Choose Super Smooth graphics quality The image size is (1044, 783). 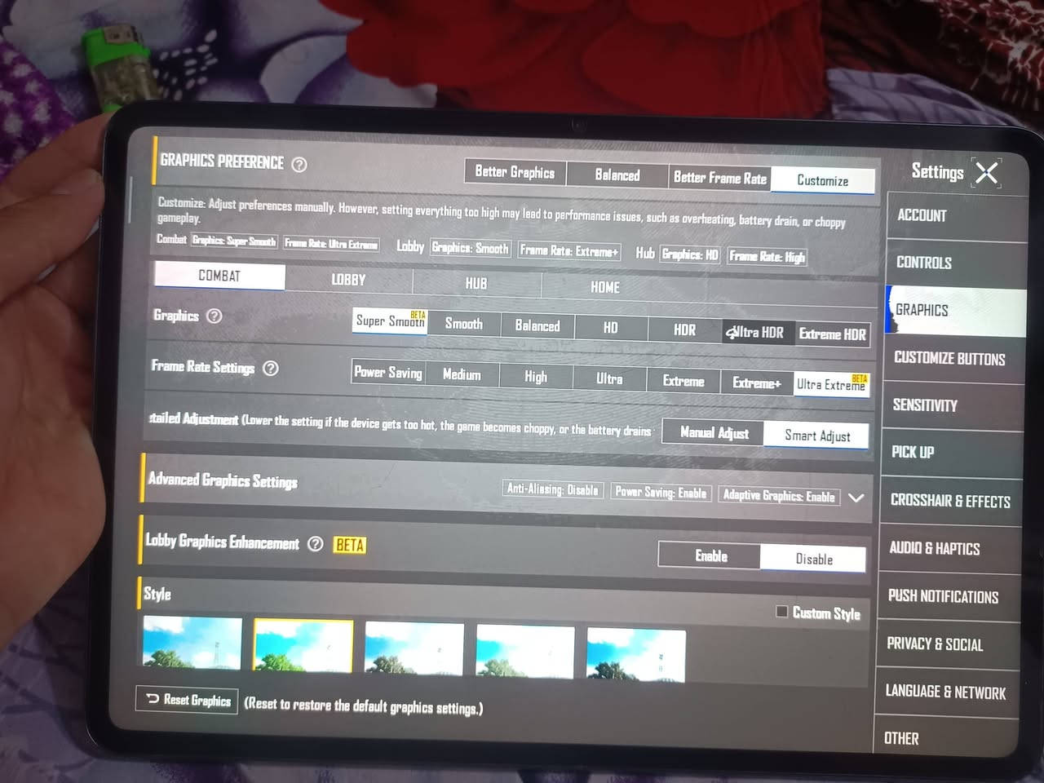click(390, 321)
